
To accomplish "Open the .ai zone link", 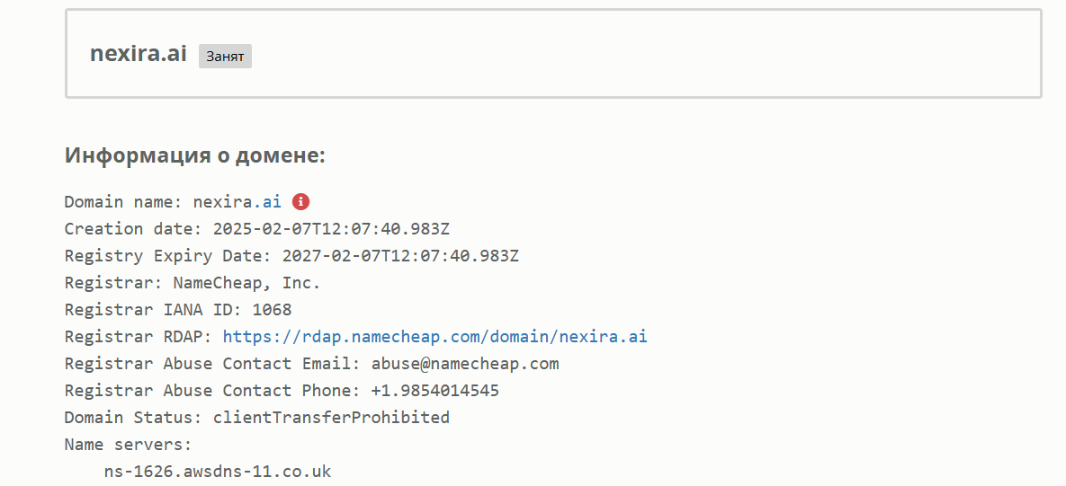I will pos(273,202).
